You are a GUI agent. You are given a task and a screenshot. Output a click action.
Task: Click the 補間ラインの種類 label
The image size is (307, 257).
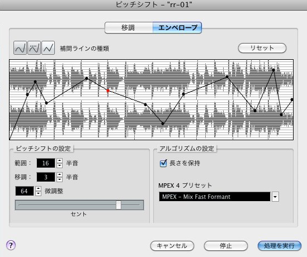84,49
